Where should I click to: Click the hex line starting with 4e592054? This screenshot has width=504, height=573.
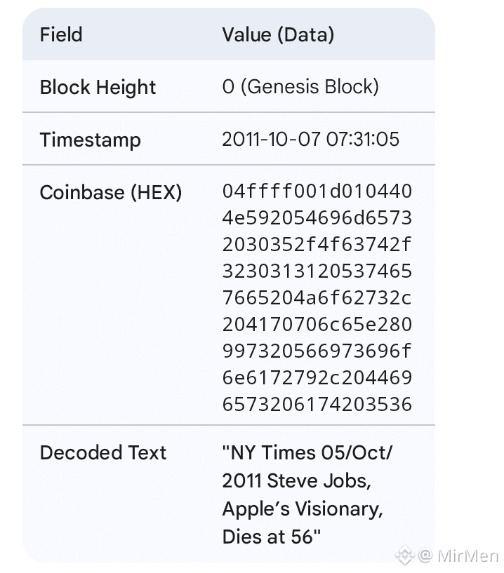pyautogui.click(x=317, y=218)
